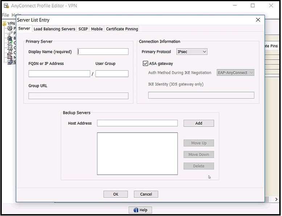The width and height of the screenshot is (282, 216).
Task: Open the File menu
Action: coord(5,15)
